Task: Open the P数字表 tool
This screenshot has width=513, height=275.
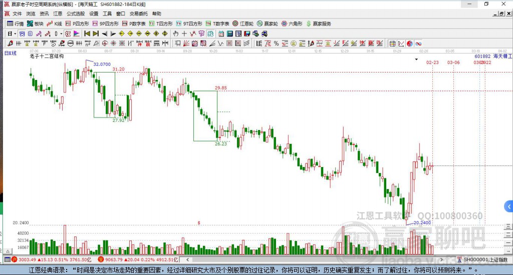Action: (x=134, y=23)
